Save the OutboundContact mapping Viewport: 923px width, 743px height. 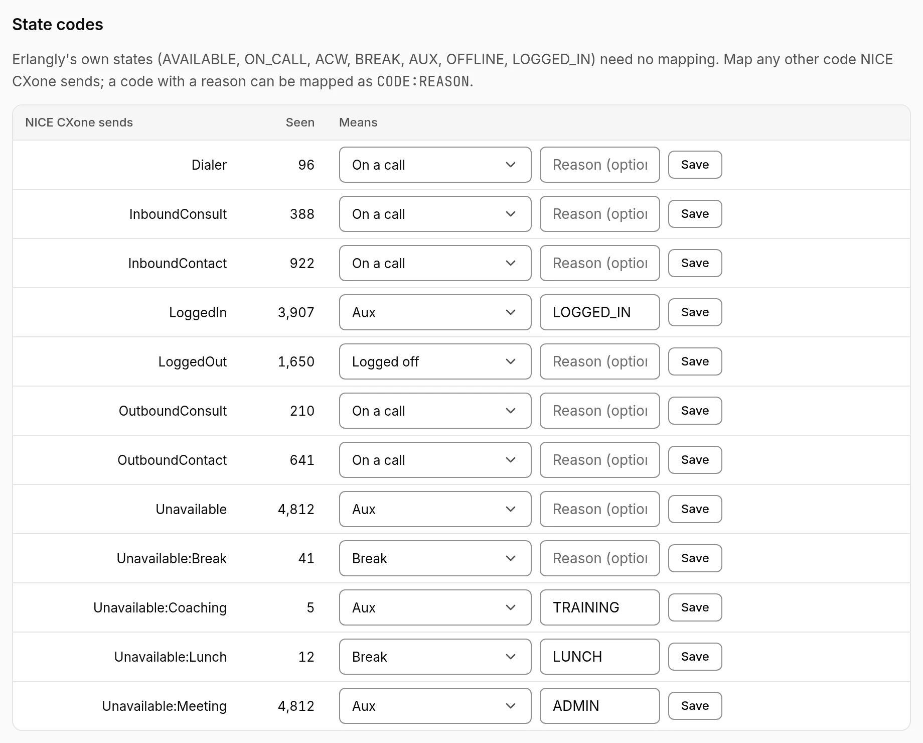point(695,460)
